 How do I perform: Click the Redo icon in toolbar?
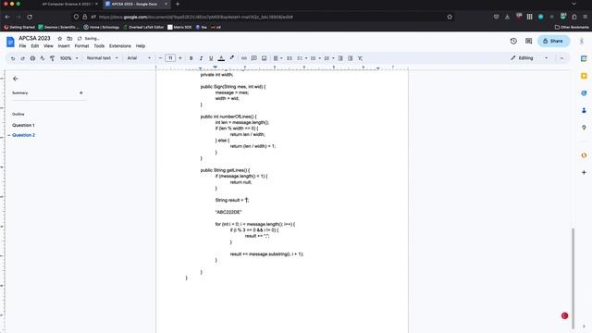22,58
